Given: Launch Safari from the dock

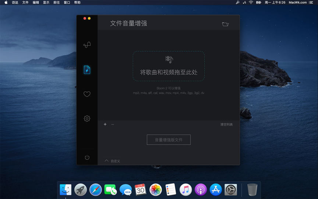Looking at the screenshot, I should (x=95, y=189).
